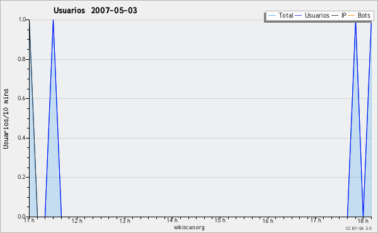Click the 'CC BY-SA 3.0' license text
The width and height of the screenshot is (378, 233).
pos(358,228)
